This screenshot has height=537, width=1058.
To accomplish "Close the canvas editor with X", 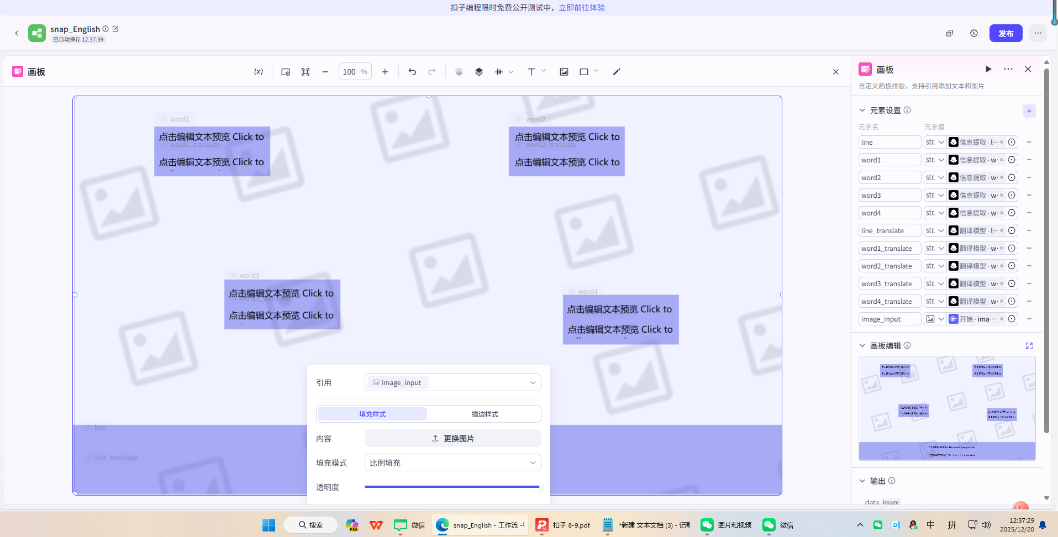I will tap(836, 72).
